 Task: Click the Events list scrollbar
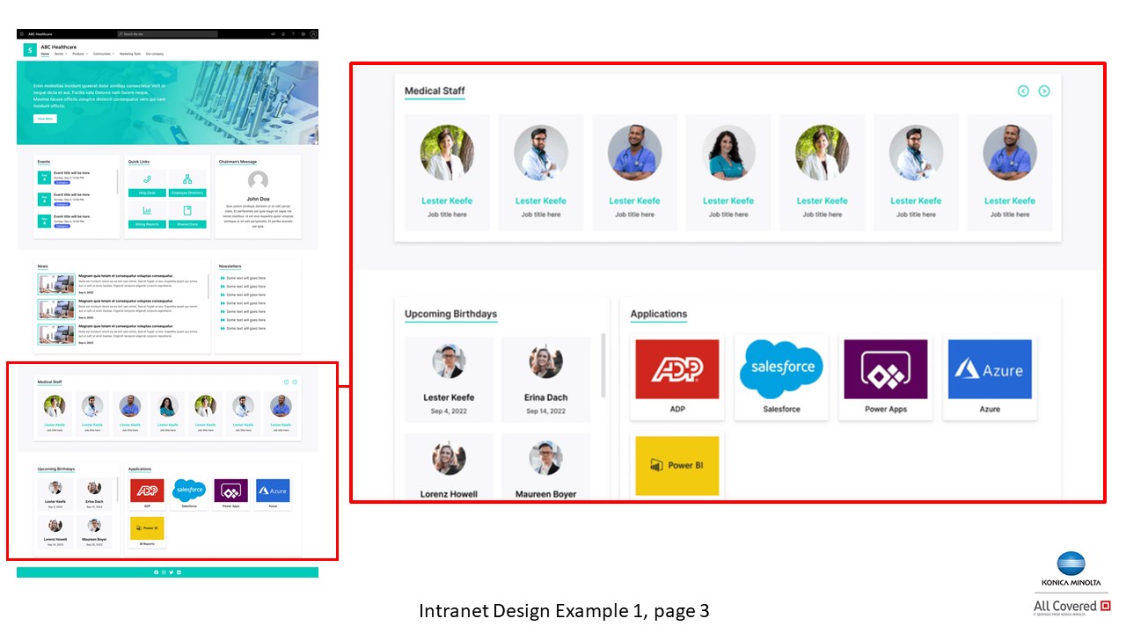pyautogui.click(x=117, y=182)
